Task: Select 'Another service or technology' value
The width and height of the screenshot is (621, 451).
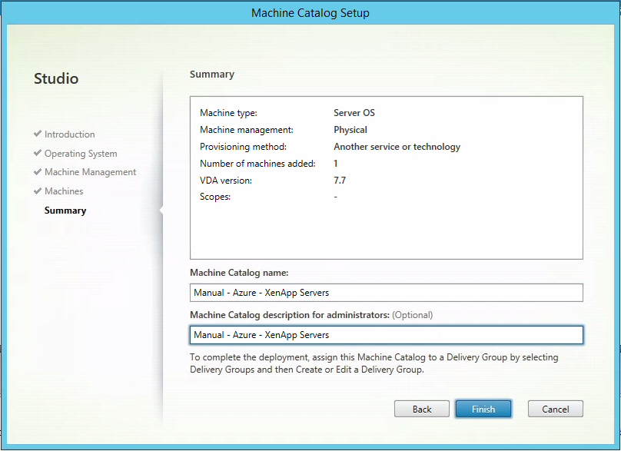Action: click(397, 147)
